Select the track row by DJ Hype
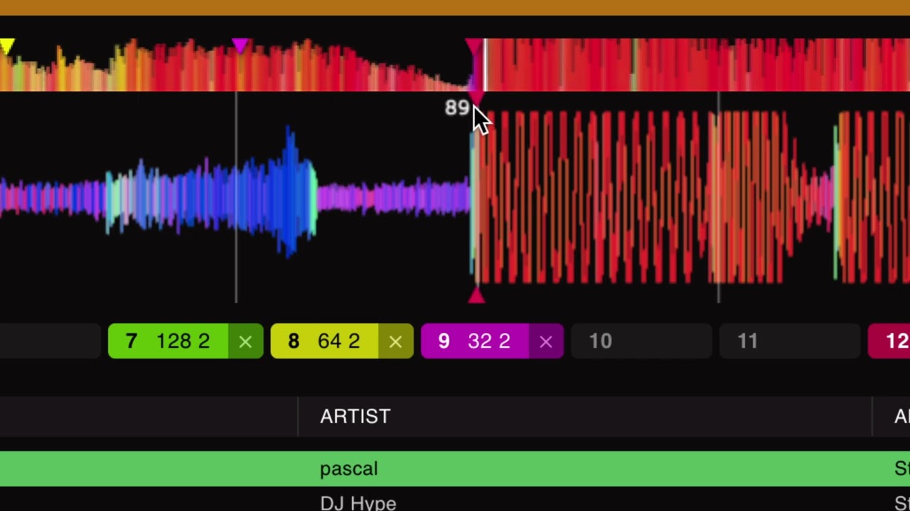Screen dimensions: 910x511 (x=455, y=500)
